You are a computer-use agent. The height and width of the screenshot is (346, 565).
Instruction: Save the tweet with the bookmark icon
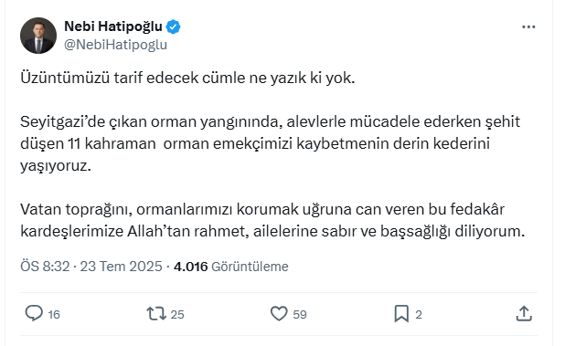[401, 314]
